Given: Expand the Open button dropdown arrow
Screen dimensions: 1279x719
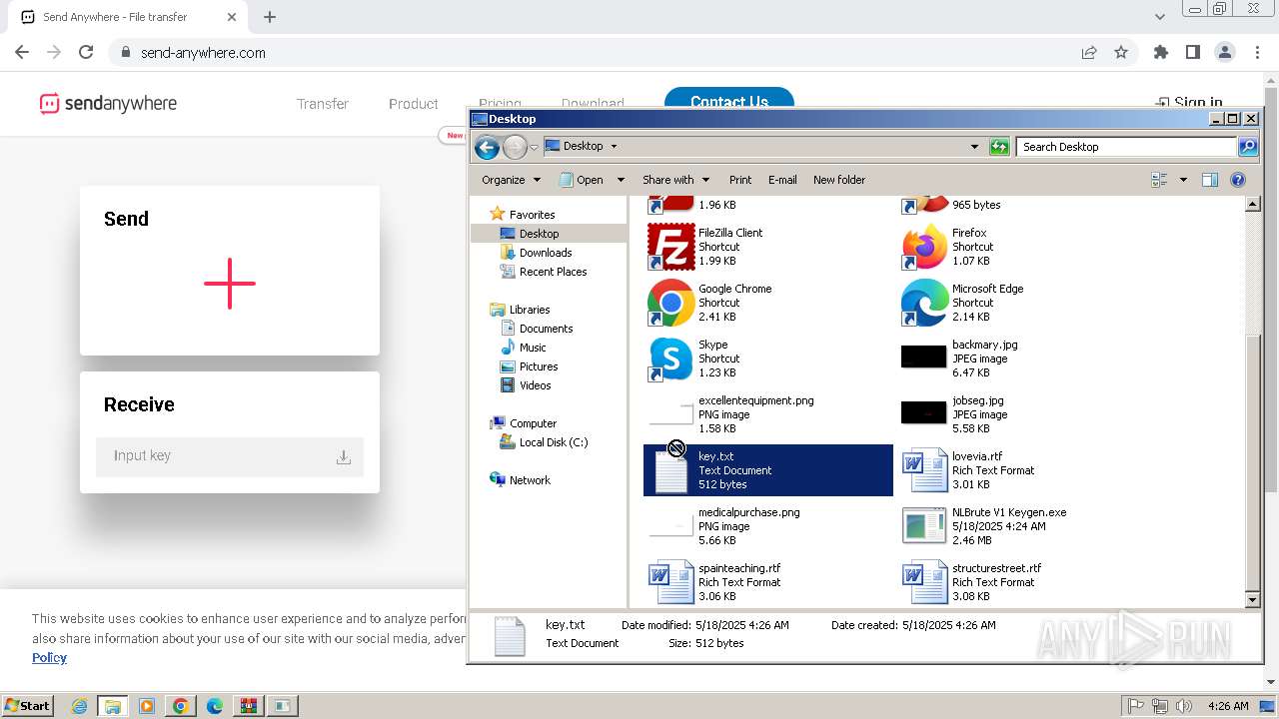Looking at the screenshot, I should coord(621,180).
